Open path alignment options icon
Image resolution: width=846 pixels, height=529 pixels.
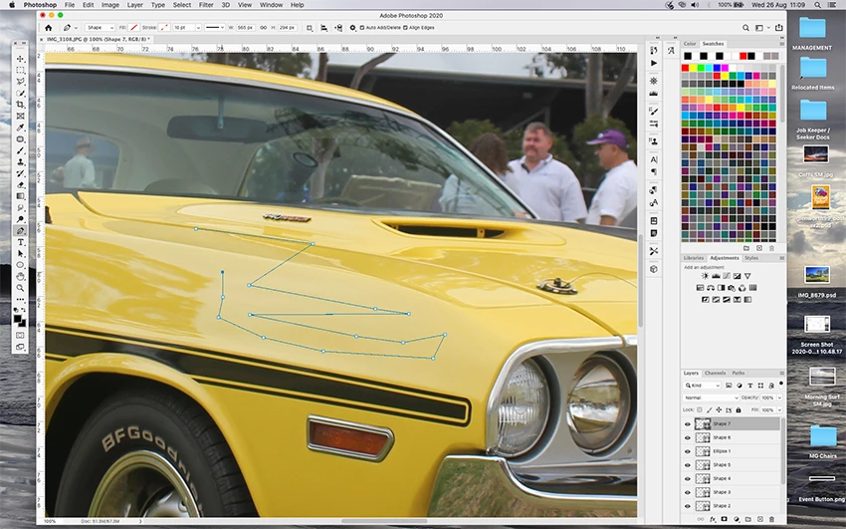[323, 28]
